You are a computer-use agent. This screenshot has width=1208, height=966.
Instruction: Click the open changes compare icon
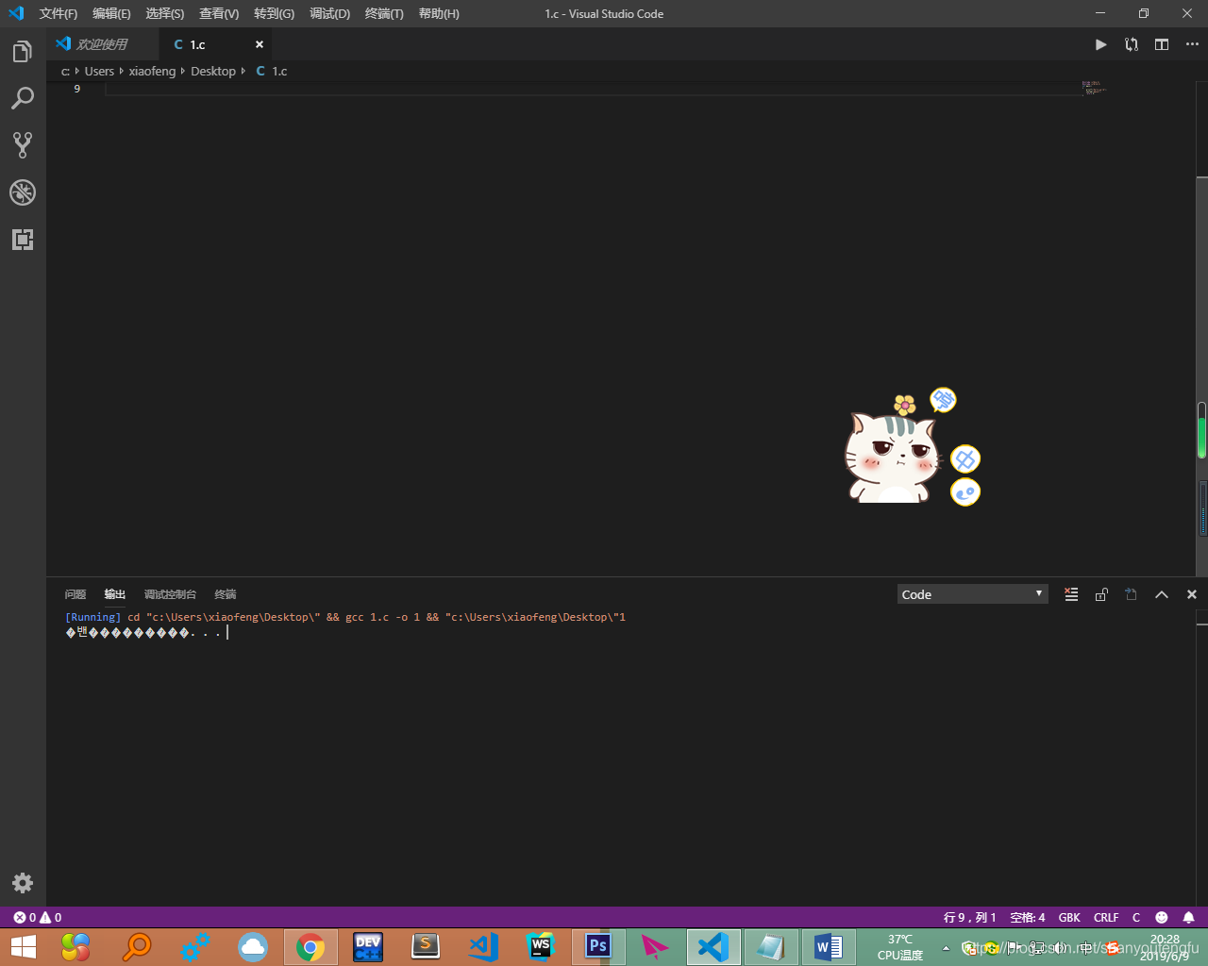point(1132,44)
